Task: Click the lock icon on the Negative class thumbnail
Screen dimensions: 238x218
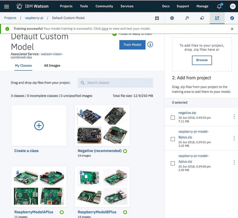Action: tap(81, 111)
